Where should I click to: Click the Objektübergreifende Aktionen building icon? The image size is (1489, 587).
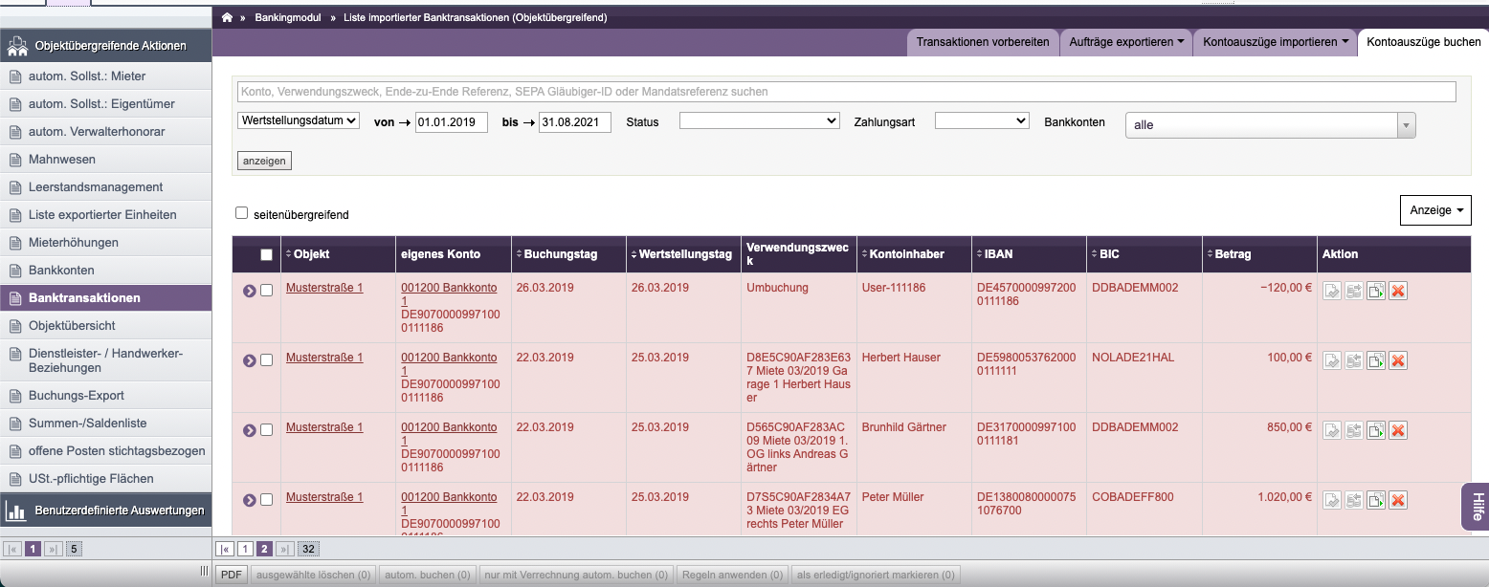pyautogui.click(x=17, y=45)
